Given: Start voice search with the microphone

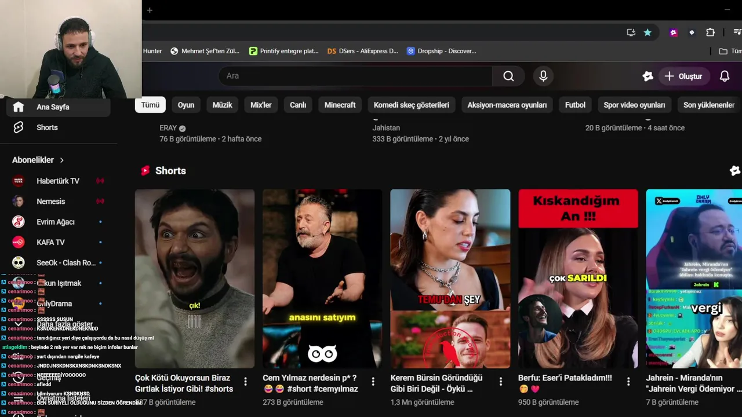Looking at the screenshot, I should (x=543, y=76).
